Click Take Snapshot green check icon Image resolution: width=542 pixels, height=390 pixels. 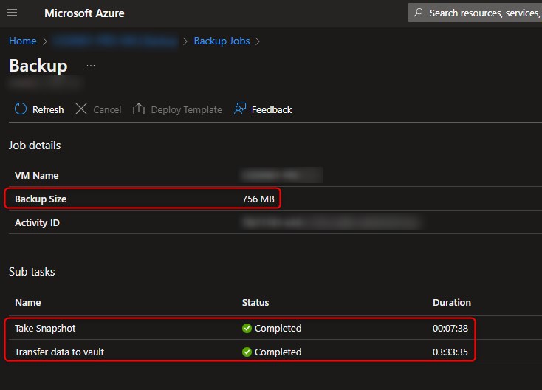247,329
